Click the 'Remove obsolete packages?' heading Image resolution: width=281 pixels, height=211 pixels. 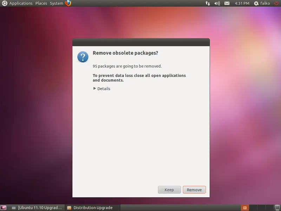125,53
